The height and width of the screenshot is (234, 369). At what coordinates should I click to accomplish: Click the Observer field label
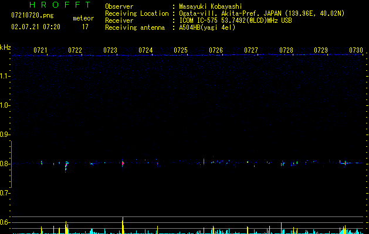pos(119,6)
